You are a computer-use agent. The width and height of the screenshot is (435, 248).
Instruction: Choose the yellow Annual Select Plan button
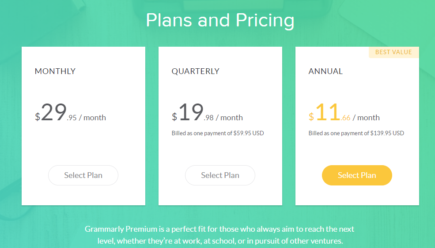(x=357, y=175)
